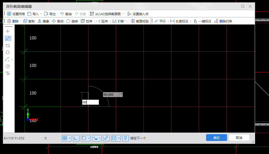The height and width of the screenshot is (154, 269).
Task: Expand the 打断 dropdown arrow
Action: (126, 21)
